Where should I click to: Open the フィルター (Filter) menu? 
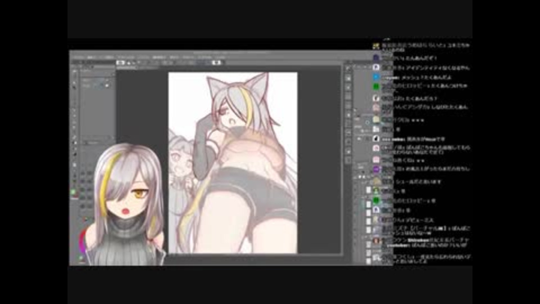coord(189,57)
